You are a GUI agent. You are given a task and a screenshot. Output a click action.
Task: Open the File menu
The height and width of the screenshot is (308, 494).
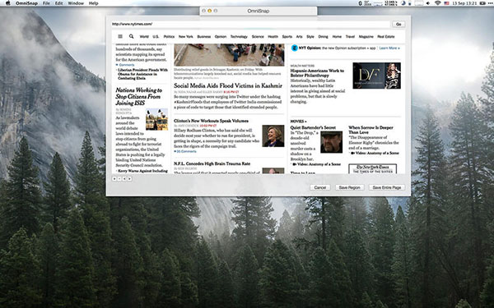46,3
